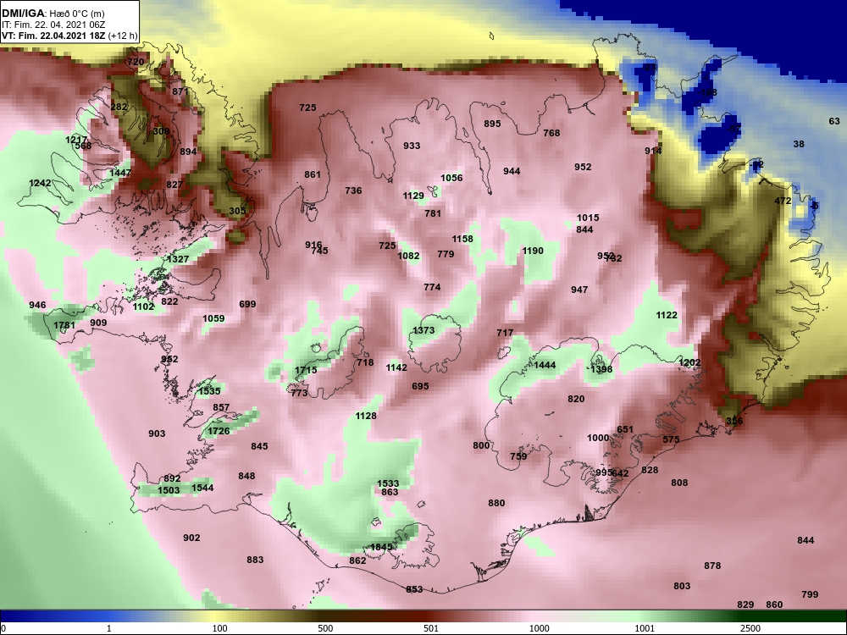The image size is (847, 635).
Task: Click the 1726 height value
Action: click(x=219, y=431)
